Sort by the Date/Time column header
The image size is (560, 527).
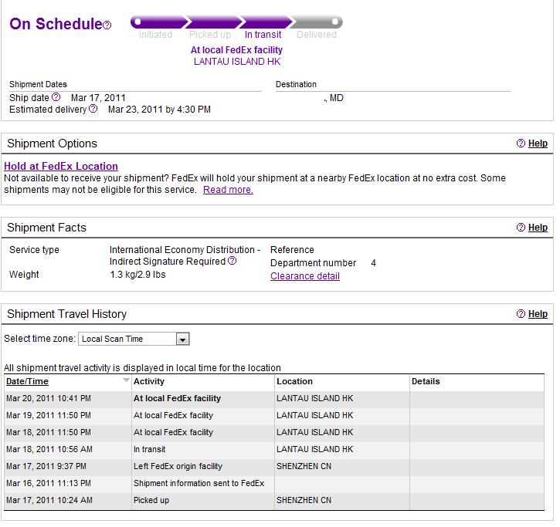pyautogui.click(x=27, y=381)
